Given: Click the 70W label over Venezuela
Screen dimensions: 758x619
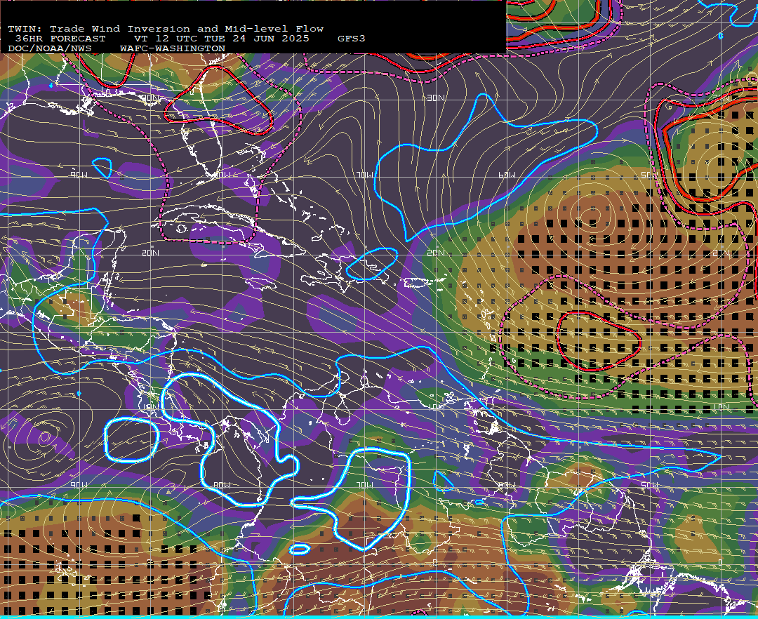Looking at the screenshot, I should pos(365,485).
